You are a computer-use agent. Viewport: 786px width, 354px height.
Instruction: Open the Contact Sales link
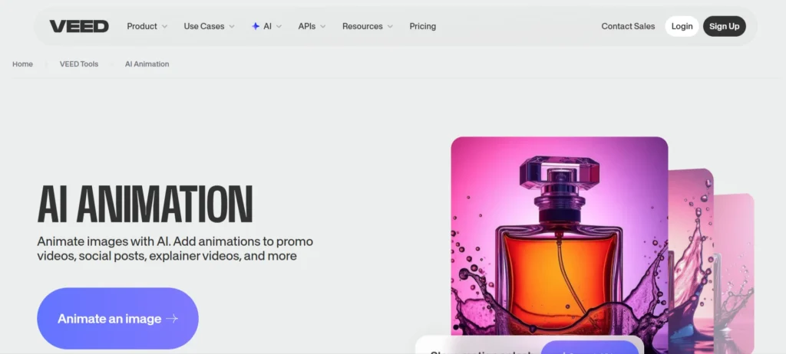(628, 27)
